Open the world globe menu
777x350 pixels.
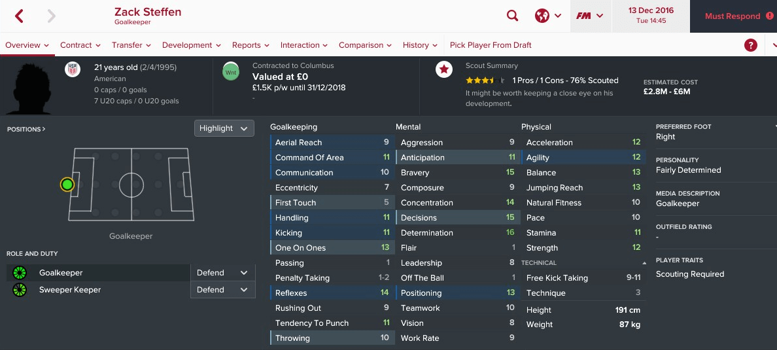pos(548,16)
